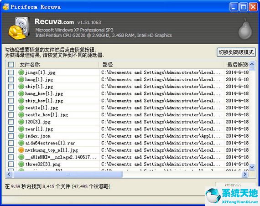Image resolution: width=260 pixels, height=206 pixels.
Task: Click the path cell of index.json row
Action: point(161,136)
